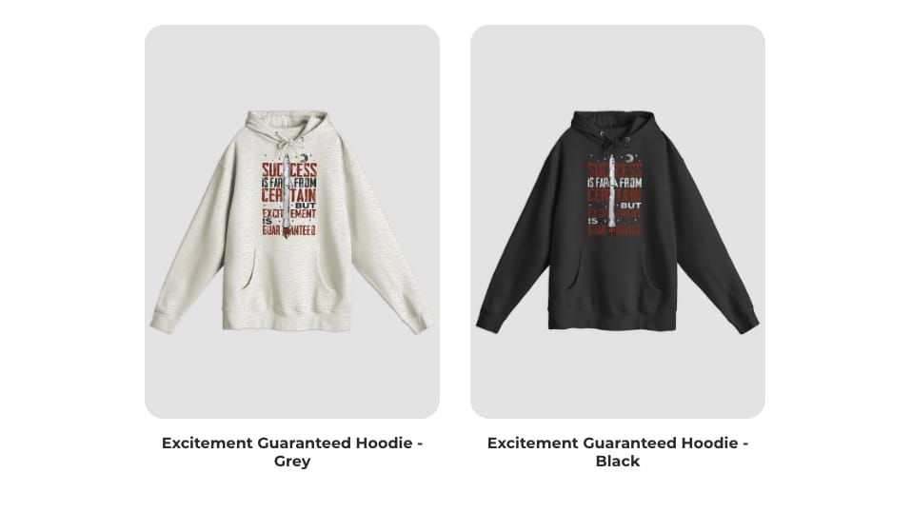Select the rocket graphic on the grey hoodie

(287, 195)
